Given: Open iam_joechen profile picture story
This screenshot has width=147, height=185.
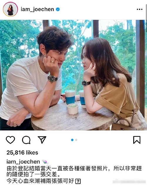Looking at the screenshot, I should 10,9.
